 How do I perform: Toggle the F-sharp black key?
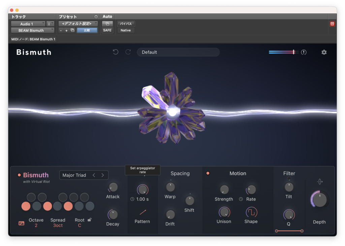click(x=63, y=197)
